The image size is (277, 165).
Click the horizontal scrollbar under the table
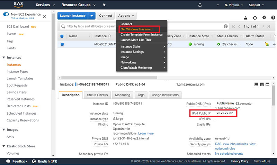click(109, 78)
